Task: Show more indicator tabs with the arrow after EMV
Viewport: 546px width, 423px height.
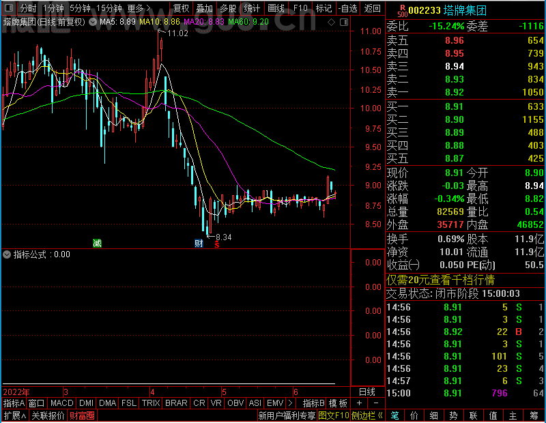Action: (x=290, y=403)
